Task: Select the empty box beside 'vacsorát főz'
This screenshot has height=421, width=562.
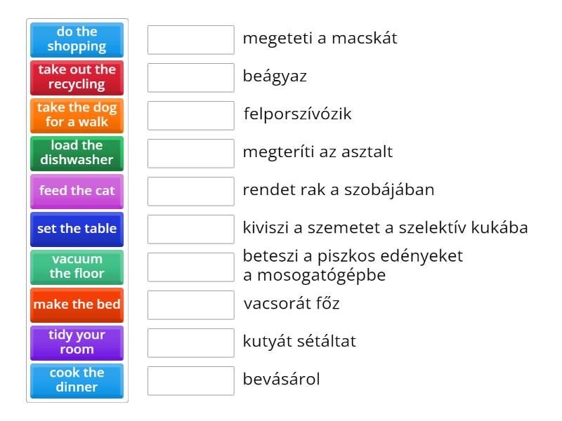Action: 191,305
